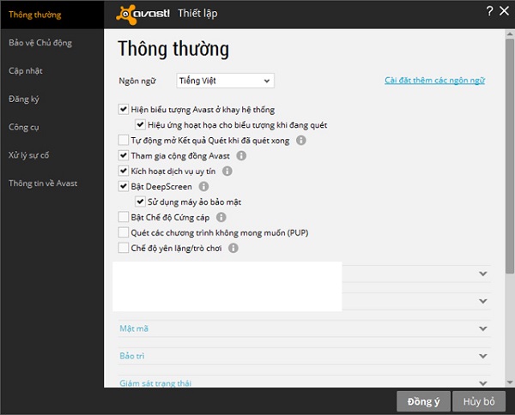515x415 pixels.
Task: Open Cài đặt thêm các ngôn ngữ link
Action: (434, 81)
